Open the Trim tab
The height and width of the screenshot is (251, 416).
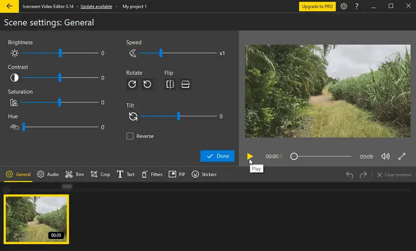coord(74,175)
